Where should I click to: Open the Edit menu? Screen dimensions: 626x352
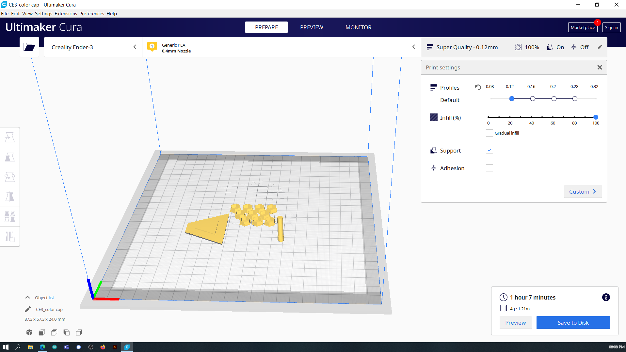pos(15,14)
